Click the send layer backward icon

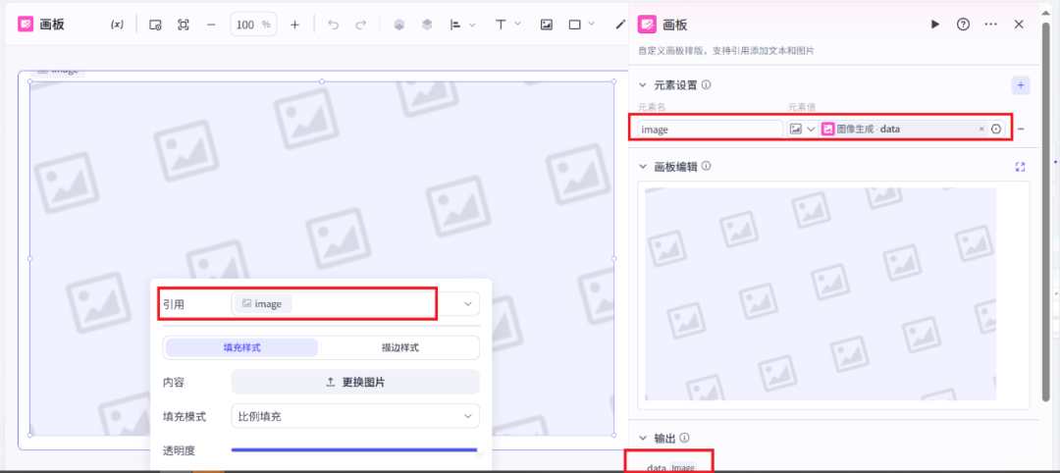pos(427,25)
